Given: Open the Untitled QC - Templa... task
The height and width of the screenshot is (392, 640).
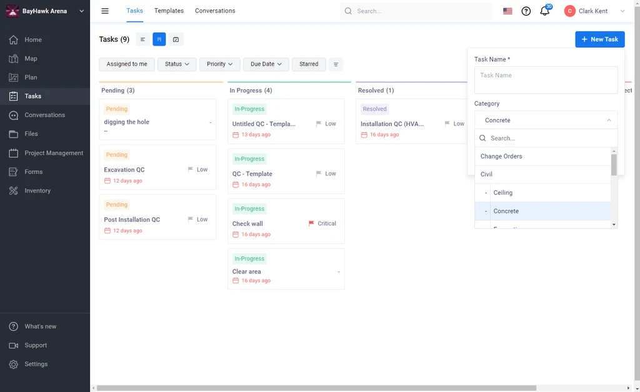Looking at the screenshot, I should (x=286, y=122).
